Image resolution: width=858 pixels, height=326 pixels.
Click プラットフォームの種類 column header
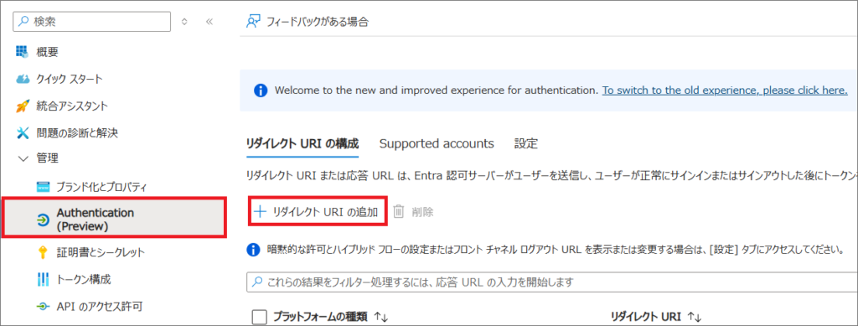pyautogui.click(x=321, y=318)
